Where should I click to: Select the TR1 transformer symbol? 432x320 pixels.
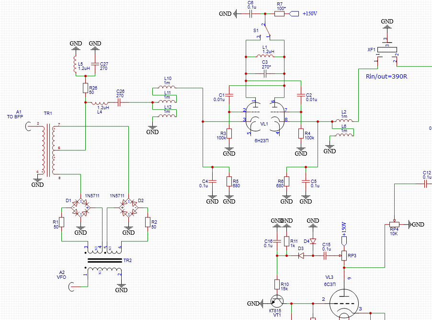pos(48,149)
